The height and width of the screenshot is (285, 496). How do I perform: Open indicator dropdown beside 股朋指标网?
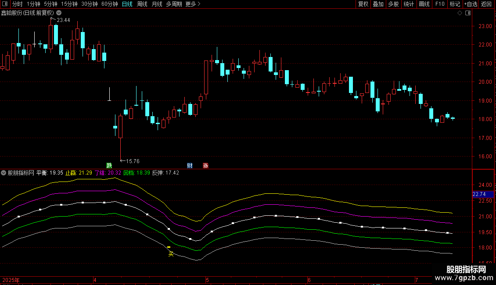point(4,173)
